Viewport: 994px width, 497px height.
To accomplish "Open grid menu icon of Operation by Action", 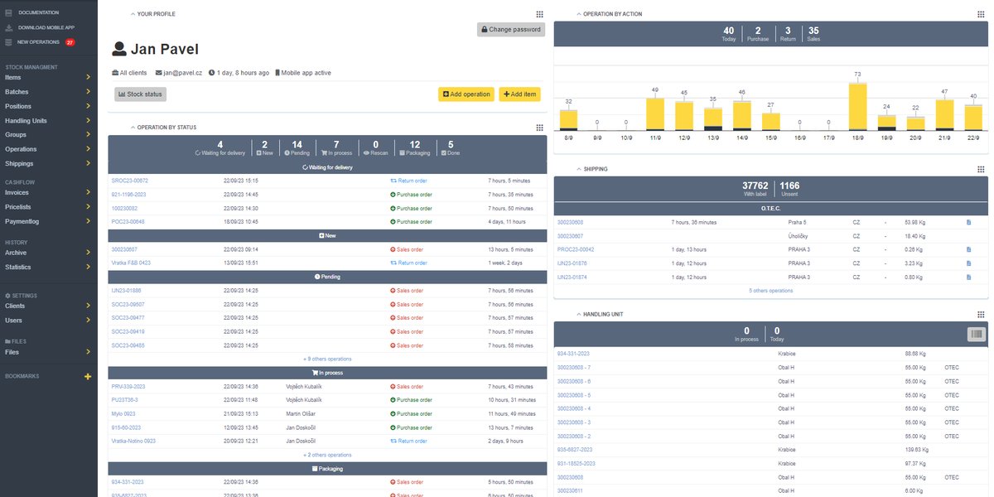I will coord(981,14).
